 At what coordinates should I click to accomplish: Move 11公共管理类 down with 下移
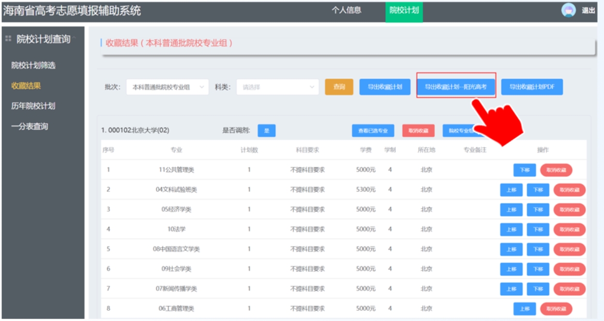click(525, 170)
